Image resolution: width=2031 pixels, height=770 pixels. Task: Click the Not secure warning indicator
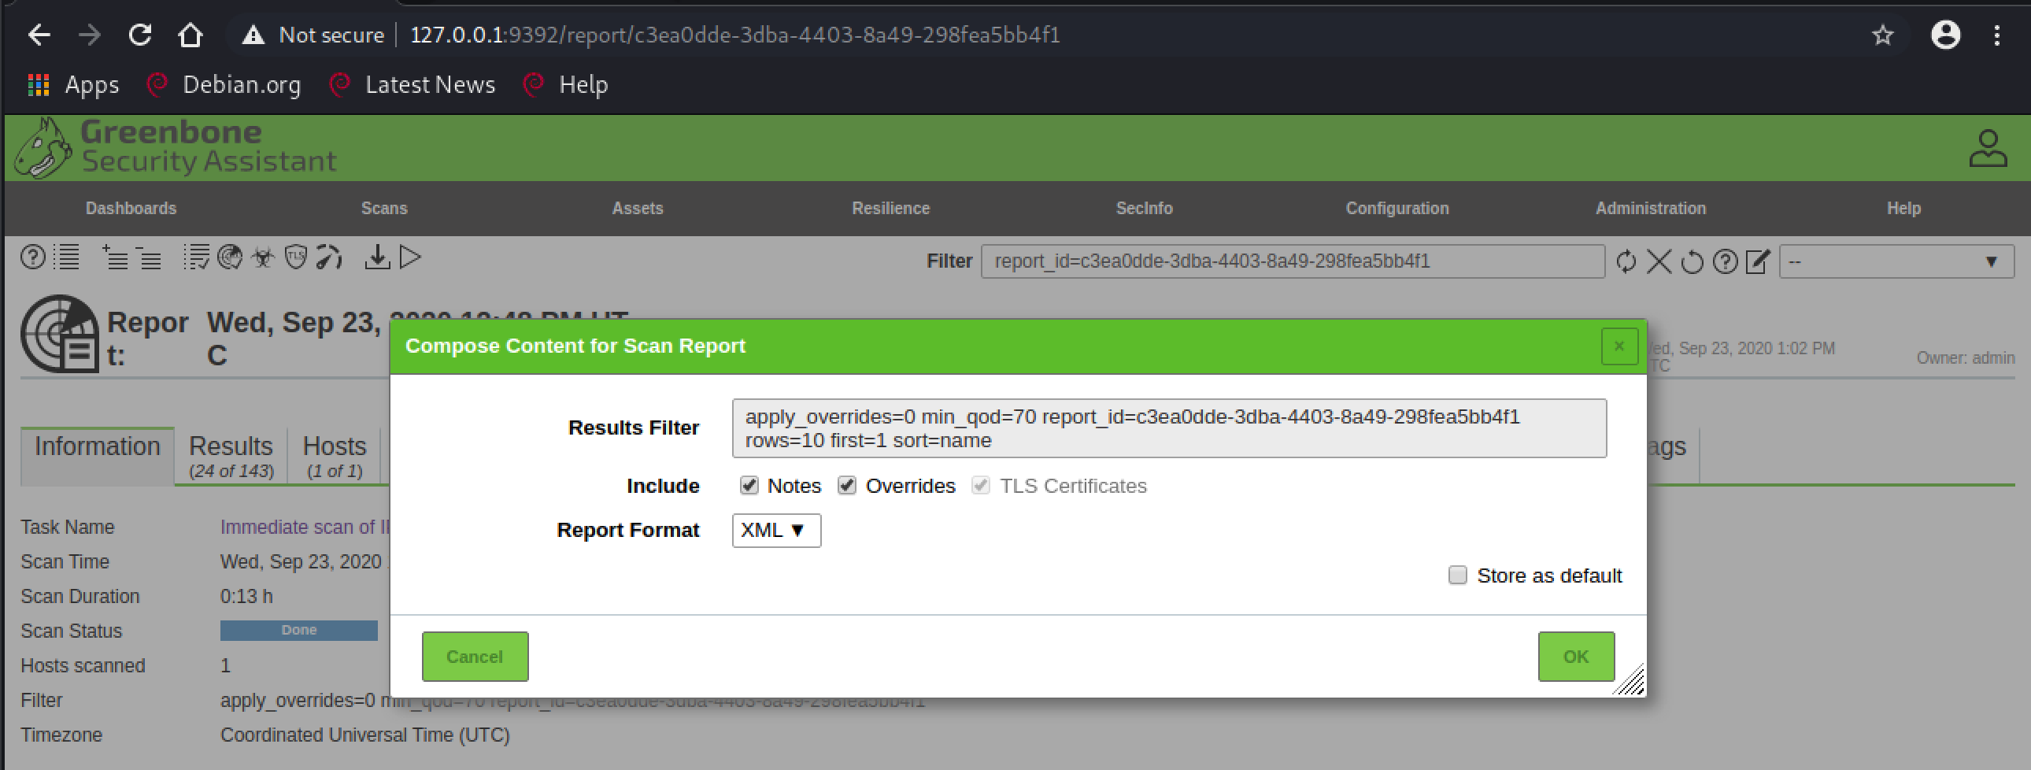[x=313, y=35]
